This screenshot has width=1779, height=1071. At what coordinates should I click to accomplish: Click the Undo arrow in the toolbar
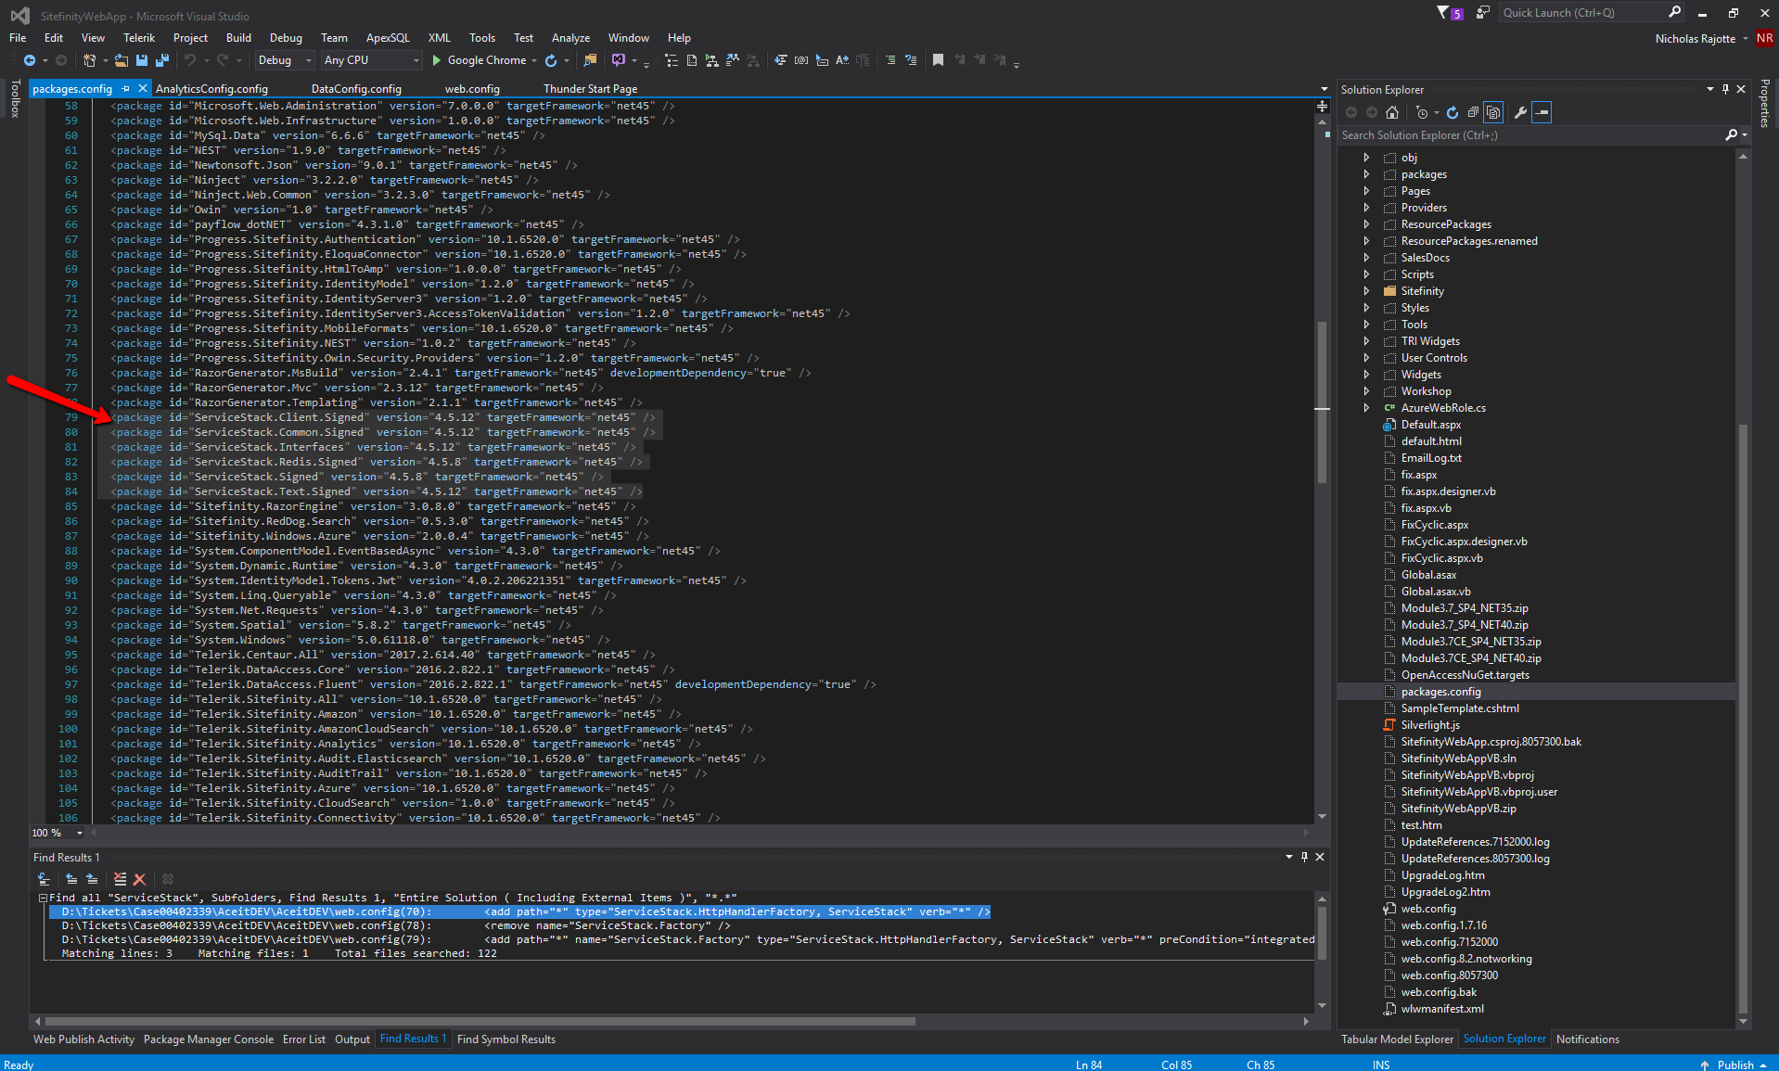190,60
